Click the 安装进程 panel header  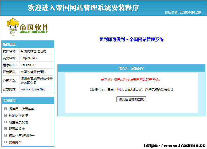pyautogui.click(x=28, y=101)
